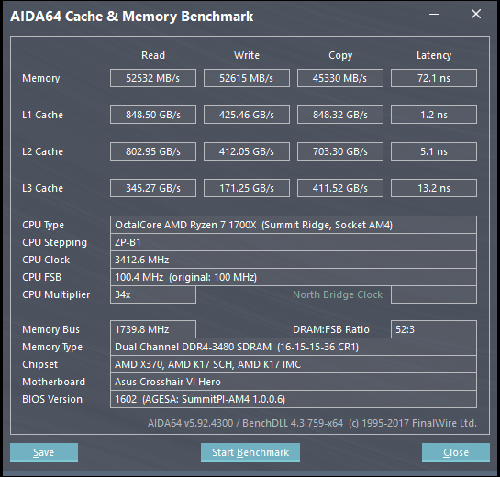Click the CPU Multiplier 34x field
Viewport: 500px width, 477px height.
[153, 294]
